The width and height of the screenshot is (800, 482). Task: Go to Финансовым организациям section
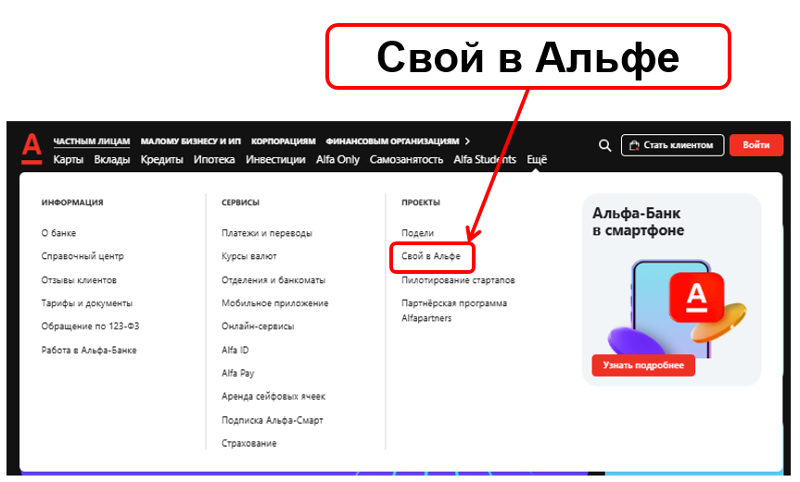tap(392, 141)
